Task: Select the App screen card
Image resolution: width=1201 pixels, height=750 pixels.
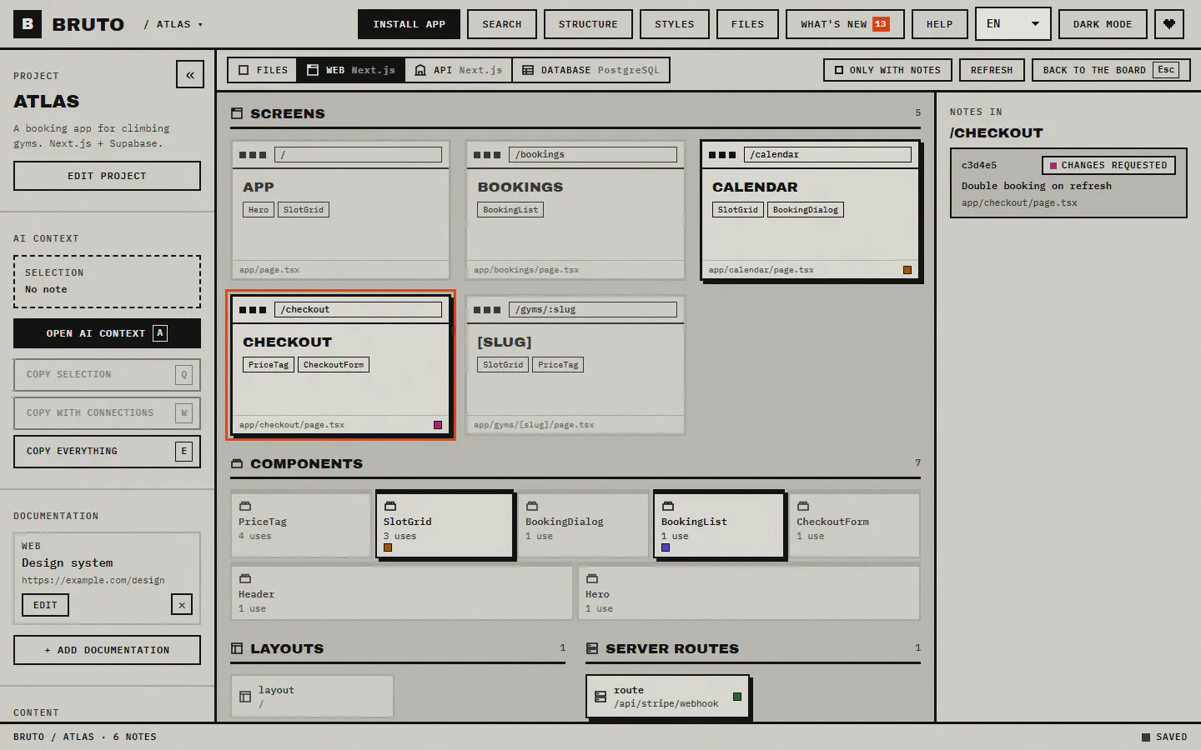Action: pos(340,210)
